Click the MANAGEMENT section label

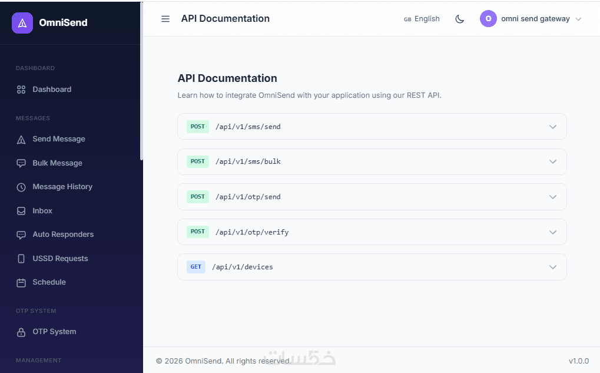[x=39, y=361]
